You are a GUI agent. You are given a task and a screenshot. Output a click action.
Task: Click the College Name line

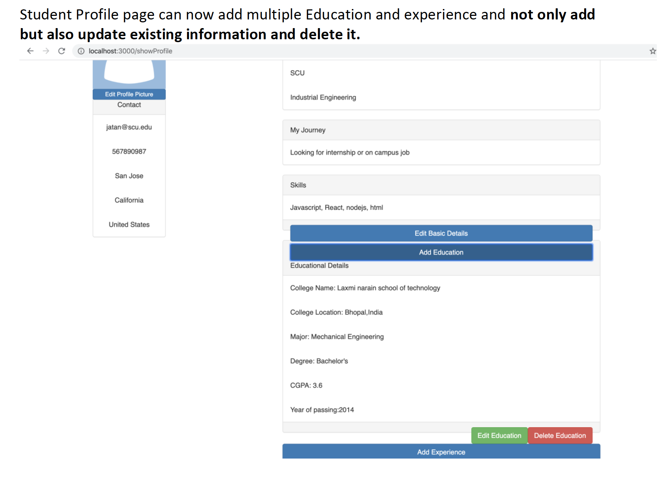click(x=365, y=288)
